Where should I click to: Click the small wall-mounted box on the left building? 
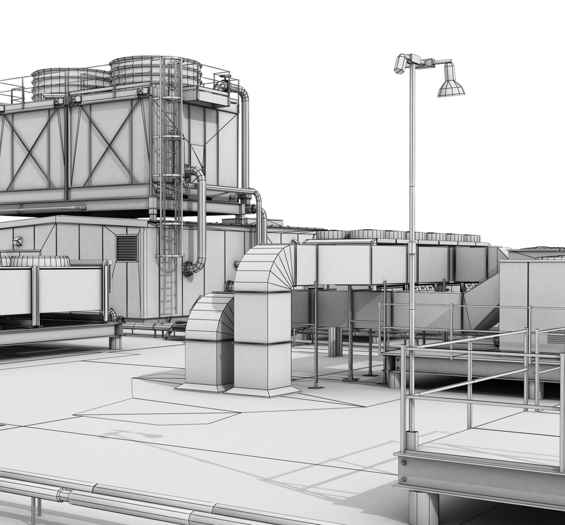click(18, 242)
